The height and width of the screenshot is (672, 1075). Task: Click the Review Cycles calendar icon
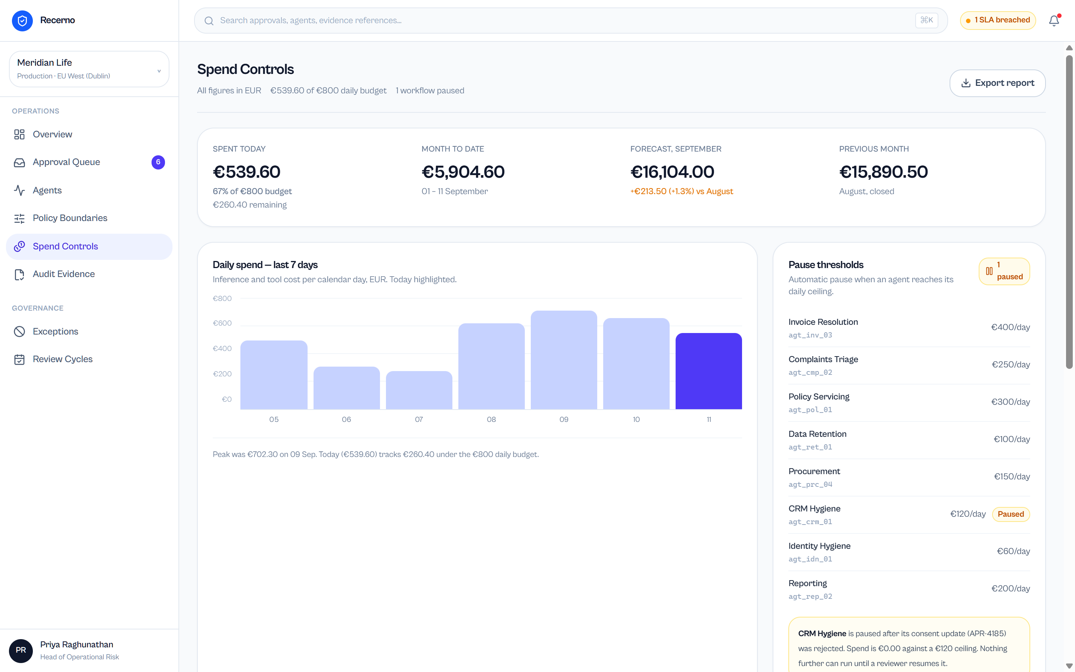click(x=19, y=359)
